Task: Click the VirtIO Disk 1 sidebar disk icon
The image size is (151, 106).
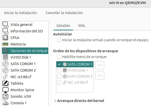Action: click(x=6, y=57)
